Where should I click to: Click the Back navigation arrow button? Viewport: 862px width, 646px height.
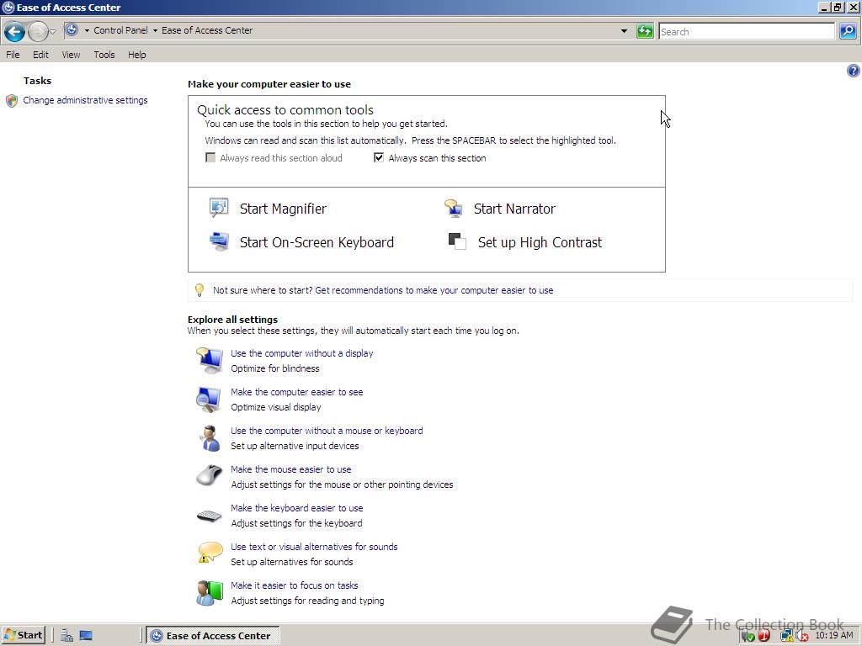pyautogui.click(x=15, y=32)
